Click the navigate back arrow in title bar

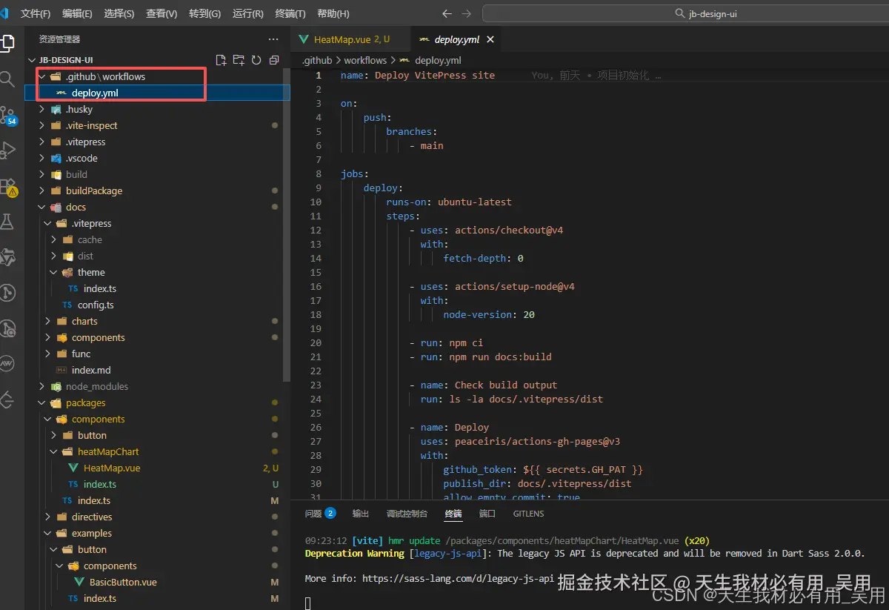[447, 13]
